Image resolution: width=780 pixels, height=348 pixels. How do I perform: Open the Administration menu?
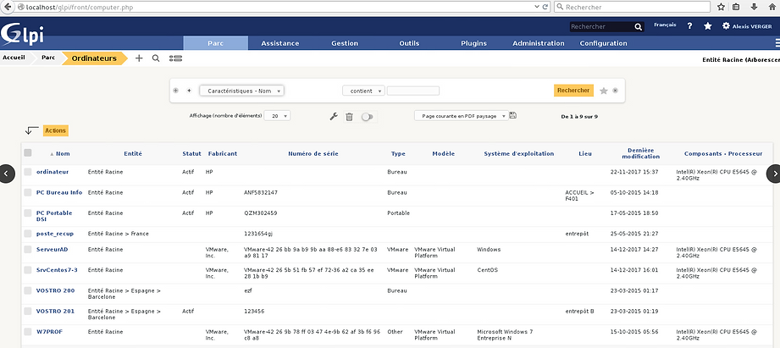[539, 43]
